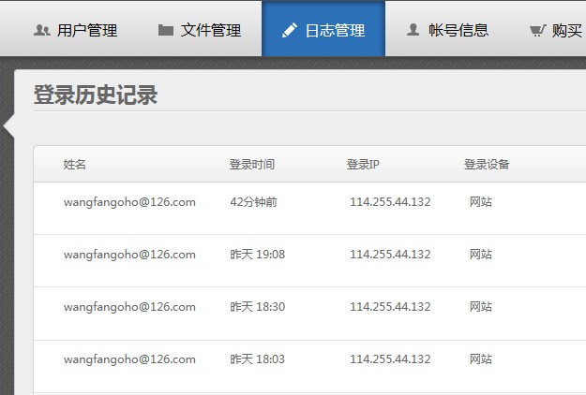Click the 登录设备 column header
The image size is (586, 395).
487,164
